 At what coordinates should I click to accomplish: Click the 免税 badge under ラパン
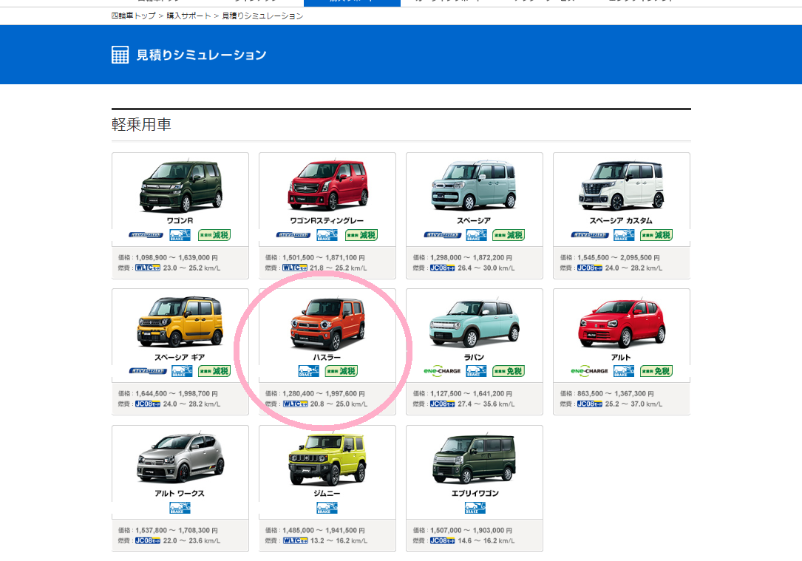(x=509, y=371)
